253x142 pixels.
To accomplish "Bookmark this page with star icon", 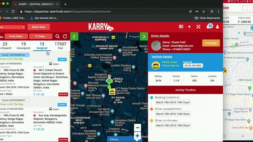I will tap(204, 11).
